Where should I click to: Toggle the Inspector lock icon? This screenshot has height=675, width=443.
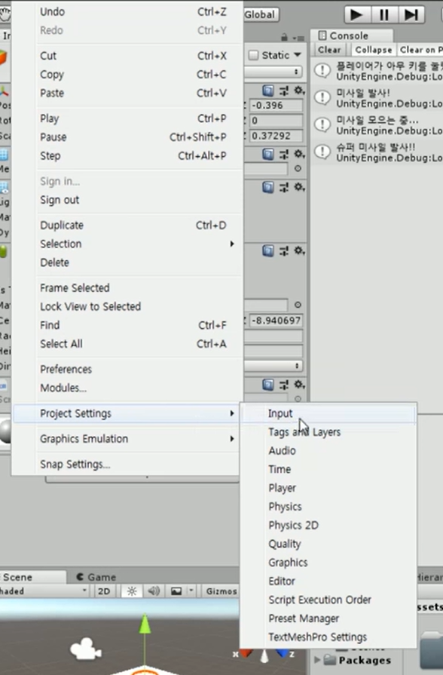tap(284, 38)
